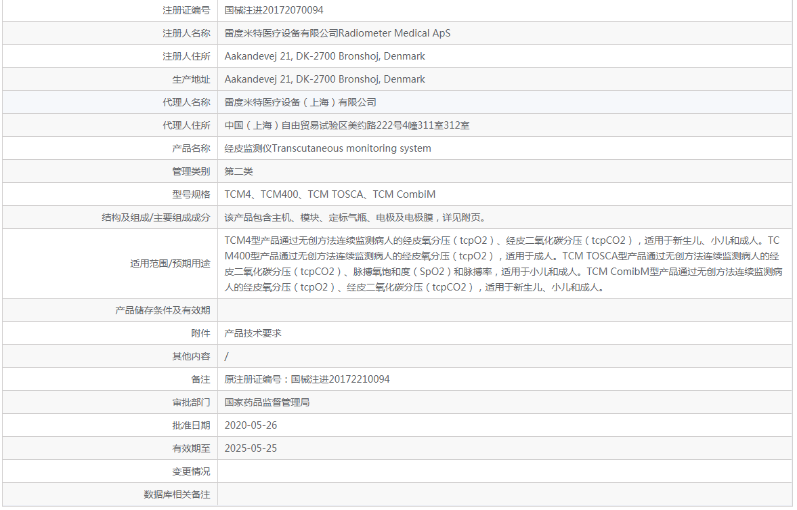Click the 管理类别 label
Image resolution: width=797 pixels, height=510 pixels.
click(x=191, y=171)
